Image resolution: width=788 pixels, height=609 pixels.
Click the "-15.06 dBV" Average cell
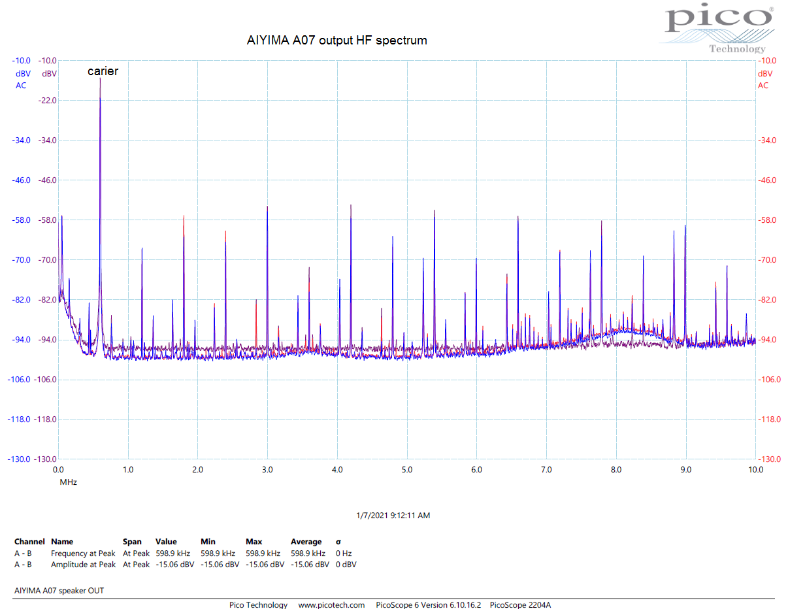(x=310, y=565)
